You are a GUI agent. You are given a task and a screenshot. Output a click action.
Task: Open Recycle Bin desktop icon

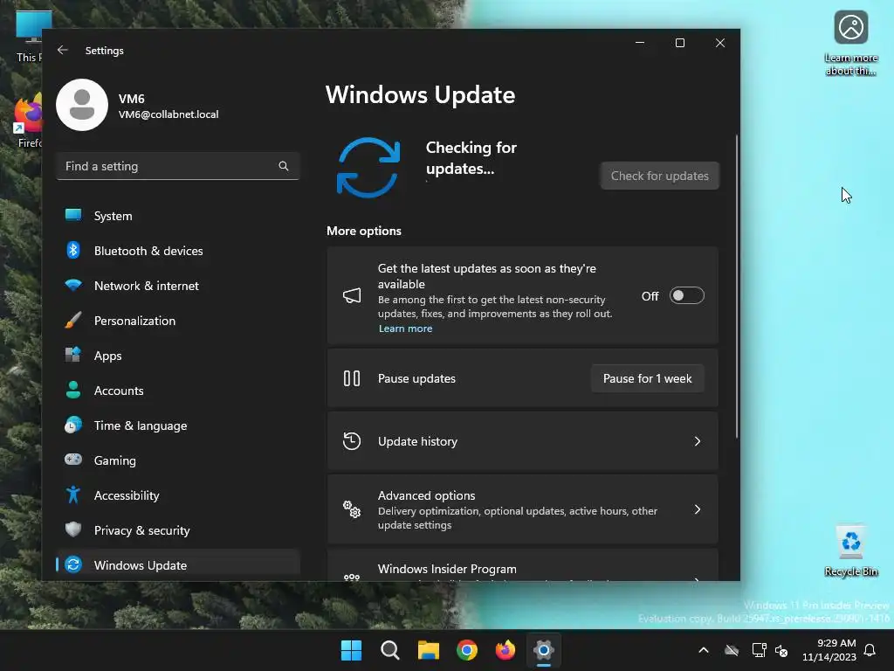tap(850, 550)
